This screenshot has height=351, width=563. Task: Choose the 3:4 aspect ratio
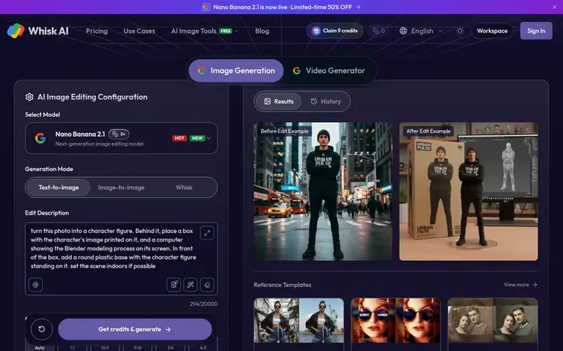pyautogui.click(x=170, y=347)
